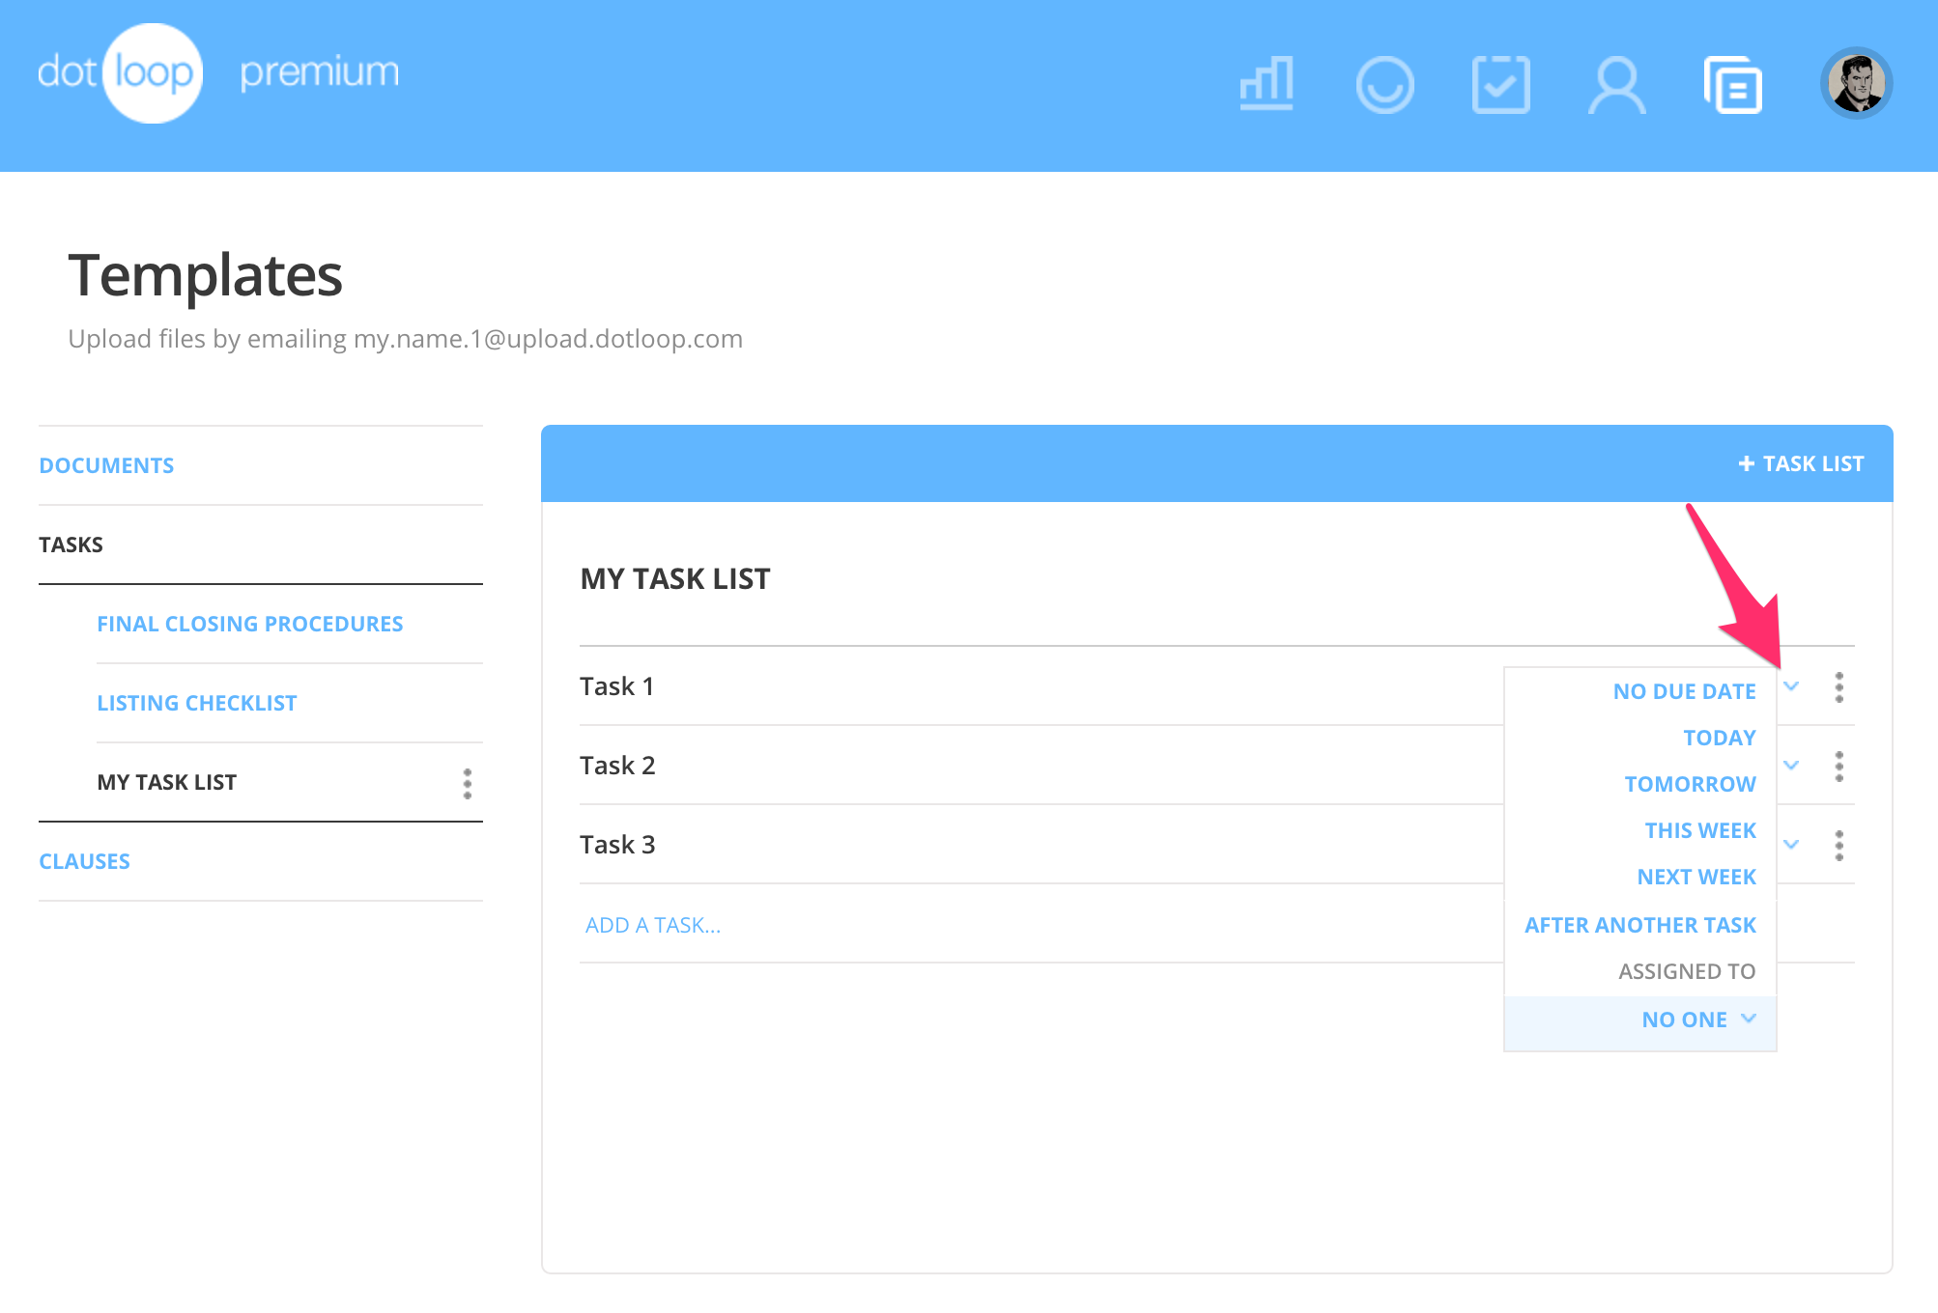Expand the No One assignee dropdown

[x=1697, y=1020]
